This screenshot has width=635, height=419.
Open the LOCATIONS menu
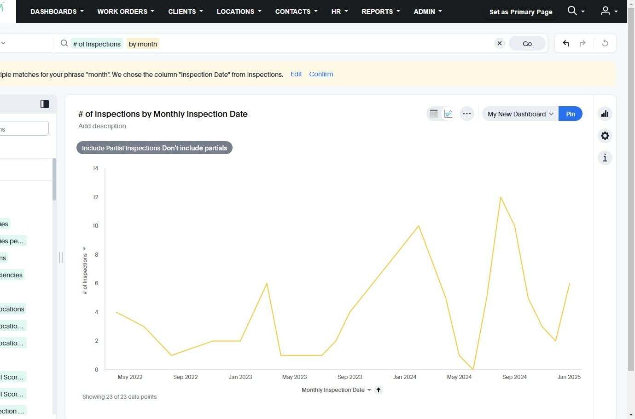point(239,11)
